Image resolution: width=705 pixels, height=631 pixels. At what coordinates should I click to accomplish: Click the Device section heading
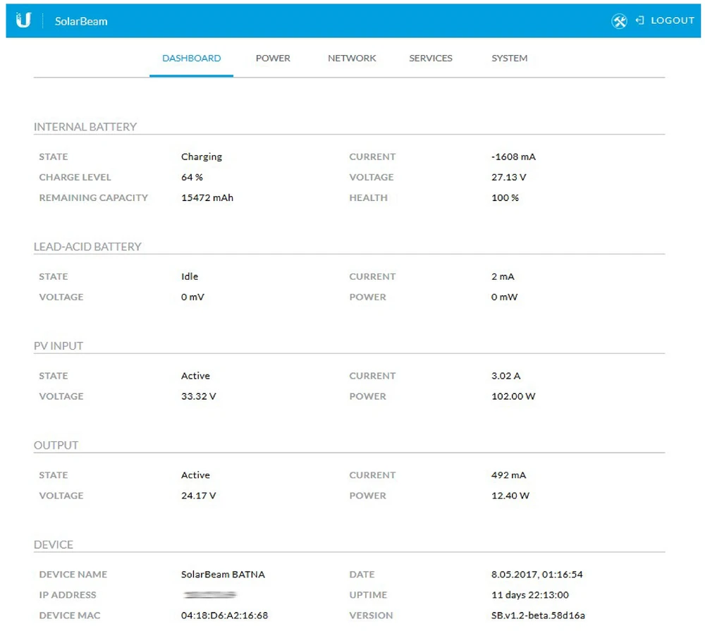54,545
